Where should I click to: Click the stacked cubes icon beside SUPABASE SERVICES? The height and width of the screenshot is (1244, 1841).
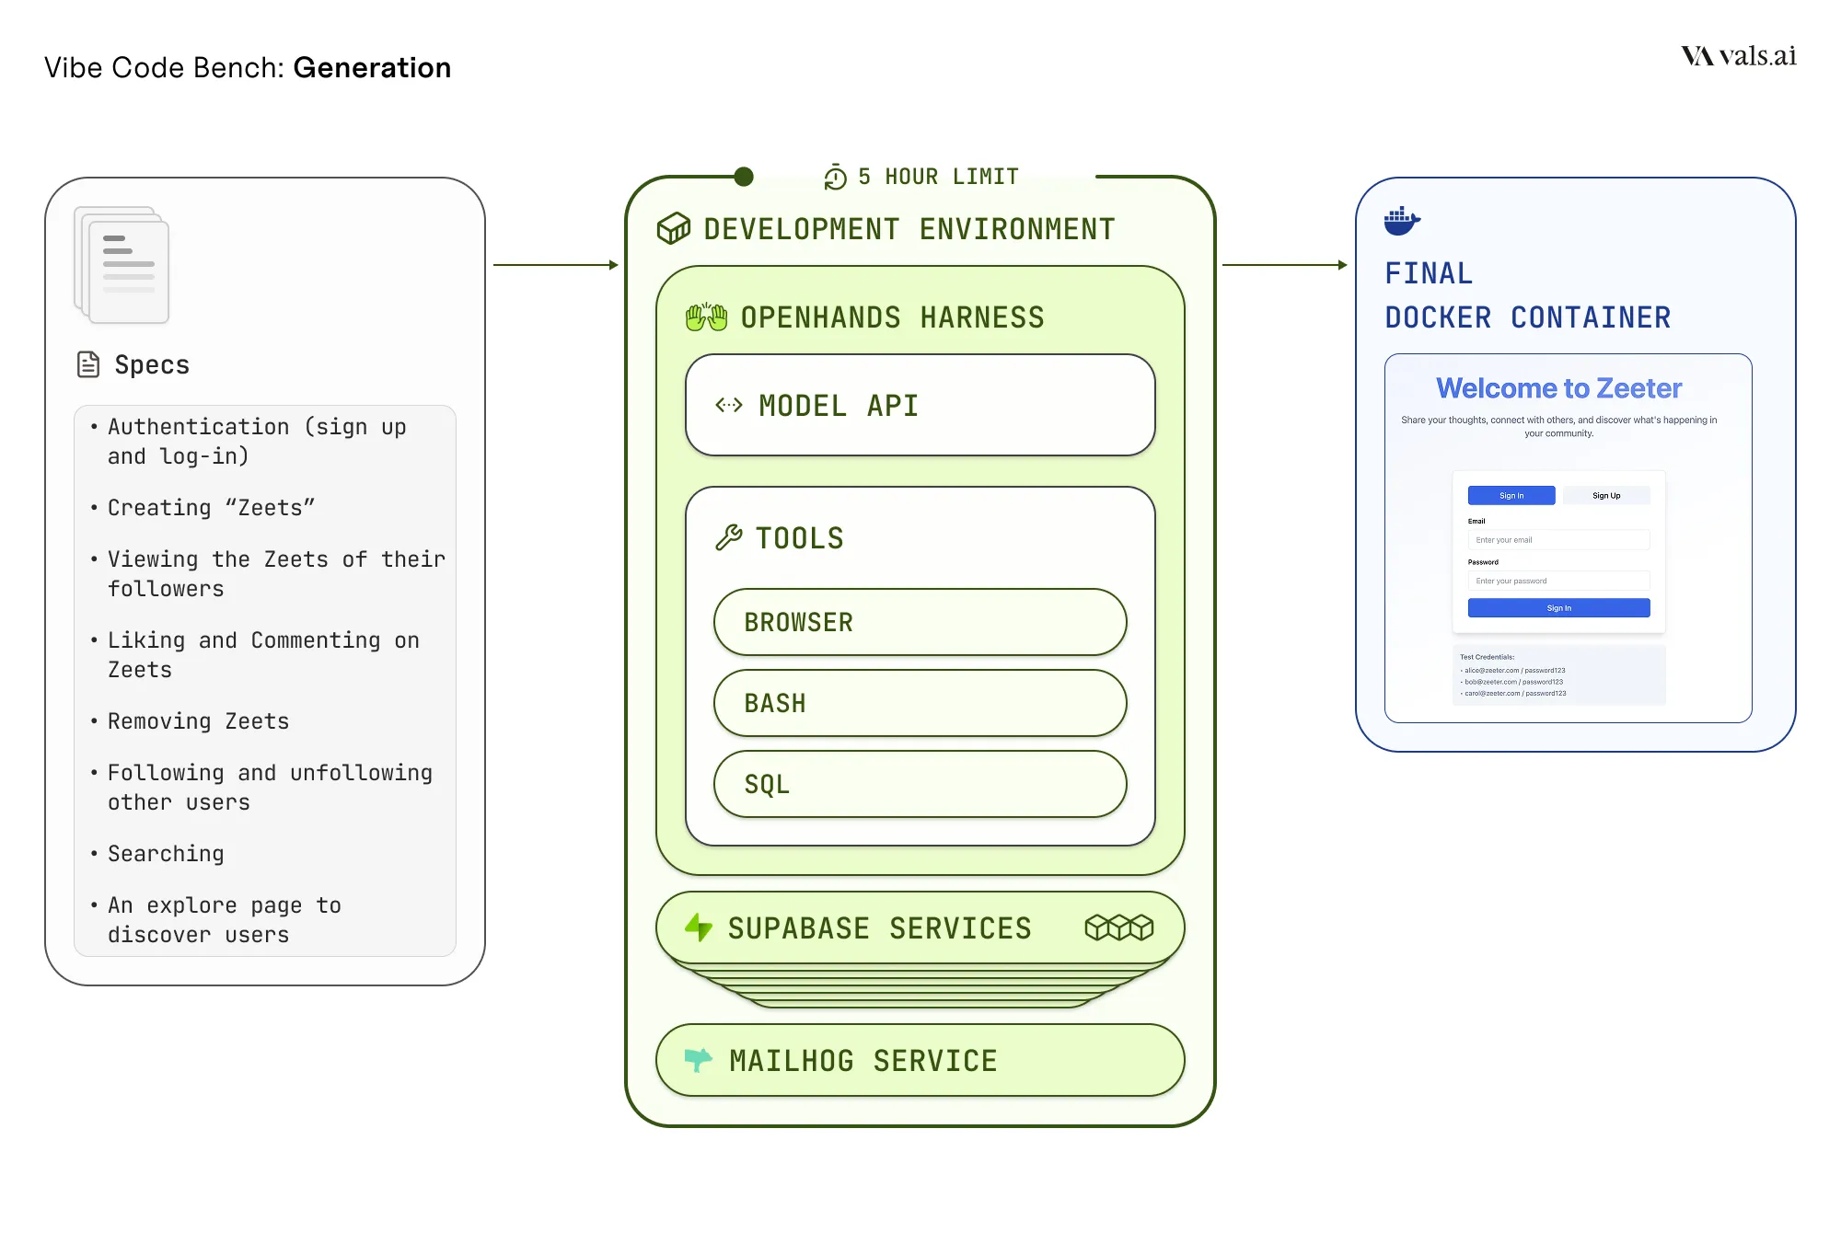(x=1117, y=927)
